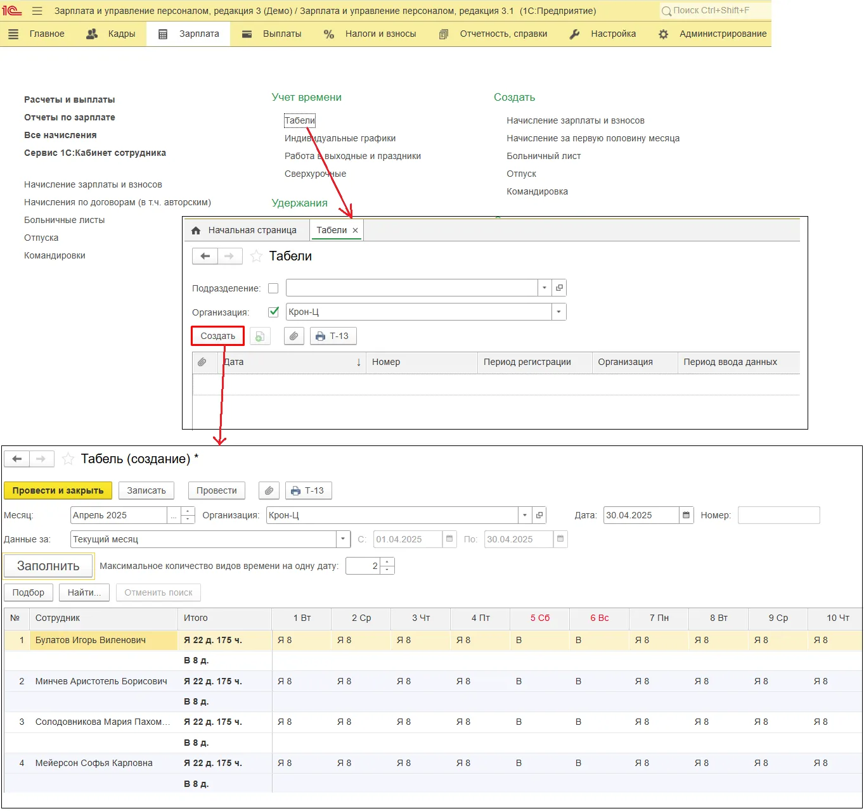Go forward in the Табели list window
Image resolution: width=864 pixels, height=811 pixels.
[x=229, y=256]
